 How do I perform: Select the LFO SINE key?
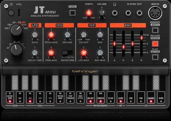(131, 97)
